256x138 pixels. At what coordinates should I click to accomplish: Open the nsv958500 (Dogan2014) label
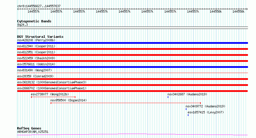(68, 100)
